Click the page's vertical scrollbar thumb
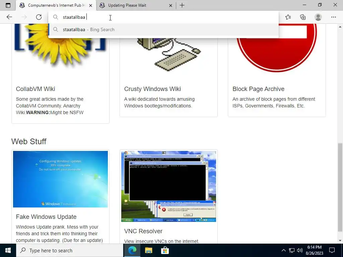343x257 pixels. tap(340, 187)
